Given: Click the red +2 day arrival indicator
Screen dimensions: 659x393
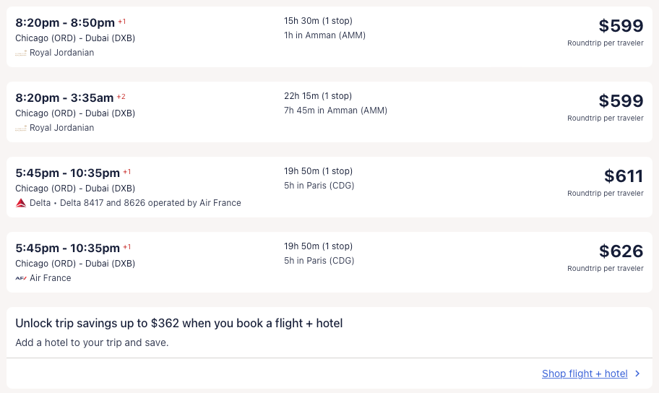Looking at the screenshot, I should pyautogui.click(x=121, y=97).
